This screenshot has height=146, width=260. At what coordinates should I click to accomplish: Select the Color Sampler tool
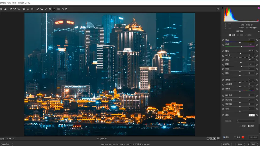pyautogui.click(x=15, y=9)
